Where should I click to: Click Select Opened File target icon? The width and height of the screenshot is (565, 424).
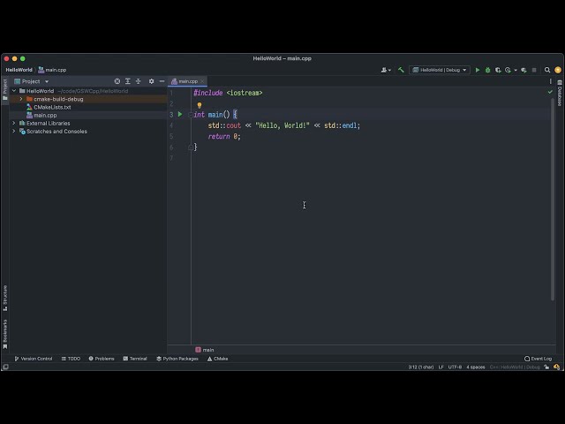[x=117, y=81]
